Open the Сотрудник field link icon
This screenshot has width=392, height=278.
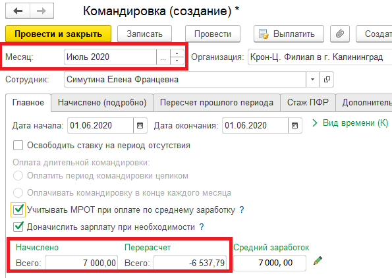point(327,80)
